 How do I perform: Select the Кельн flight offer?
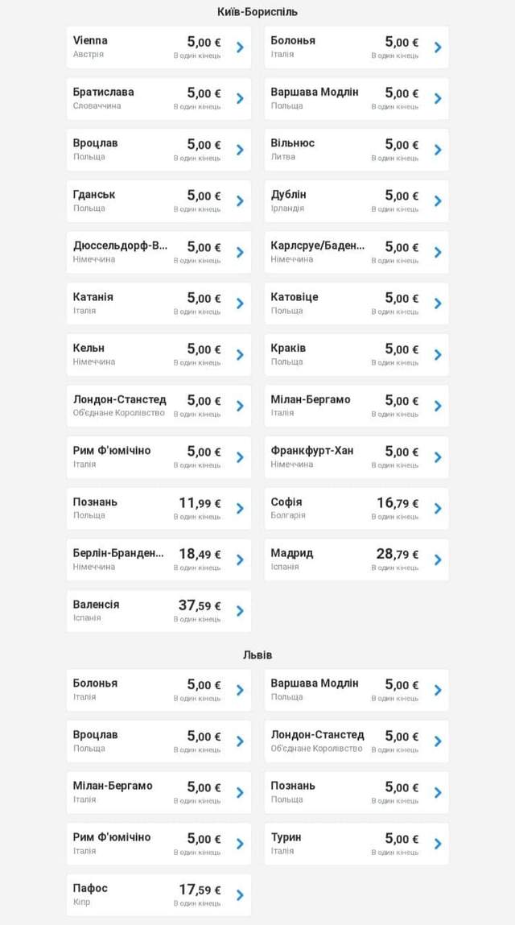click(x=159, y=355)
